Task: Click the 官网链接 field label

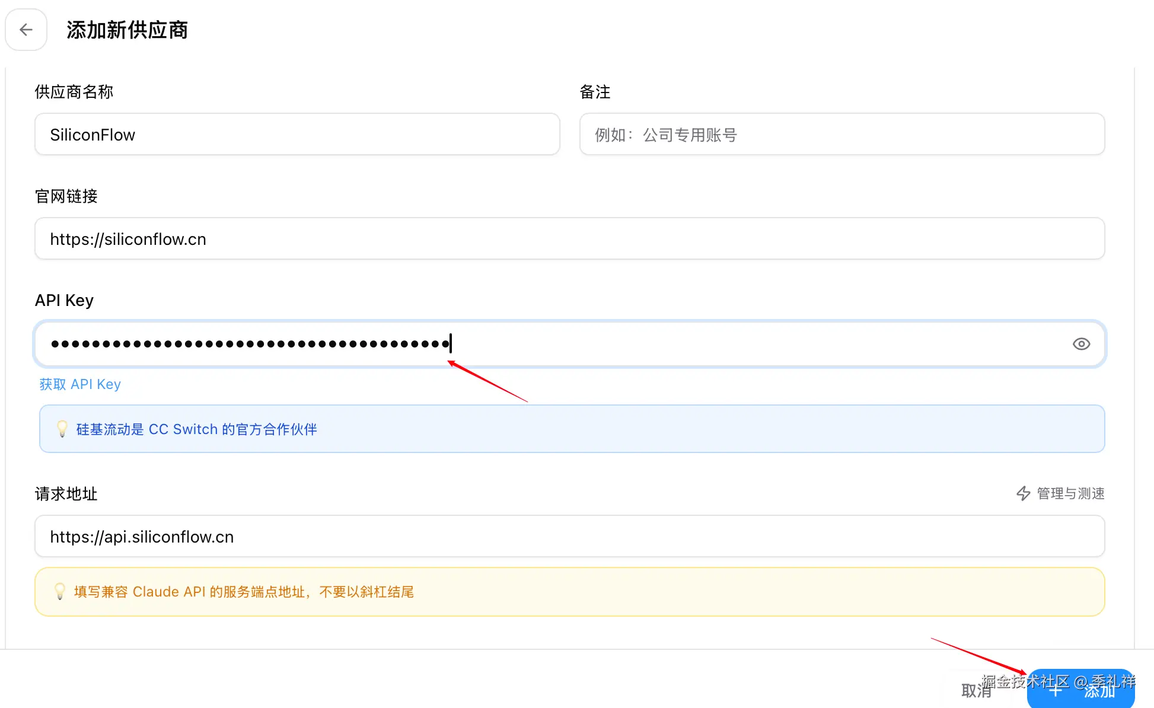Action: coord(66,196)
